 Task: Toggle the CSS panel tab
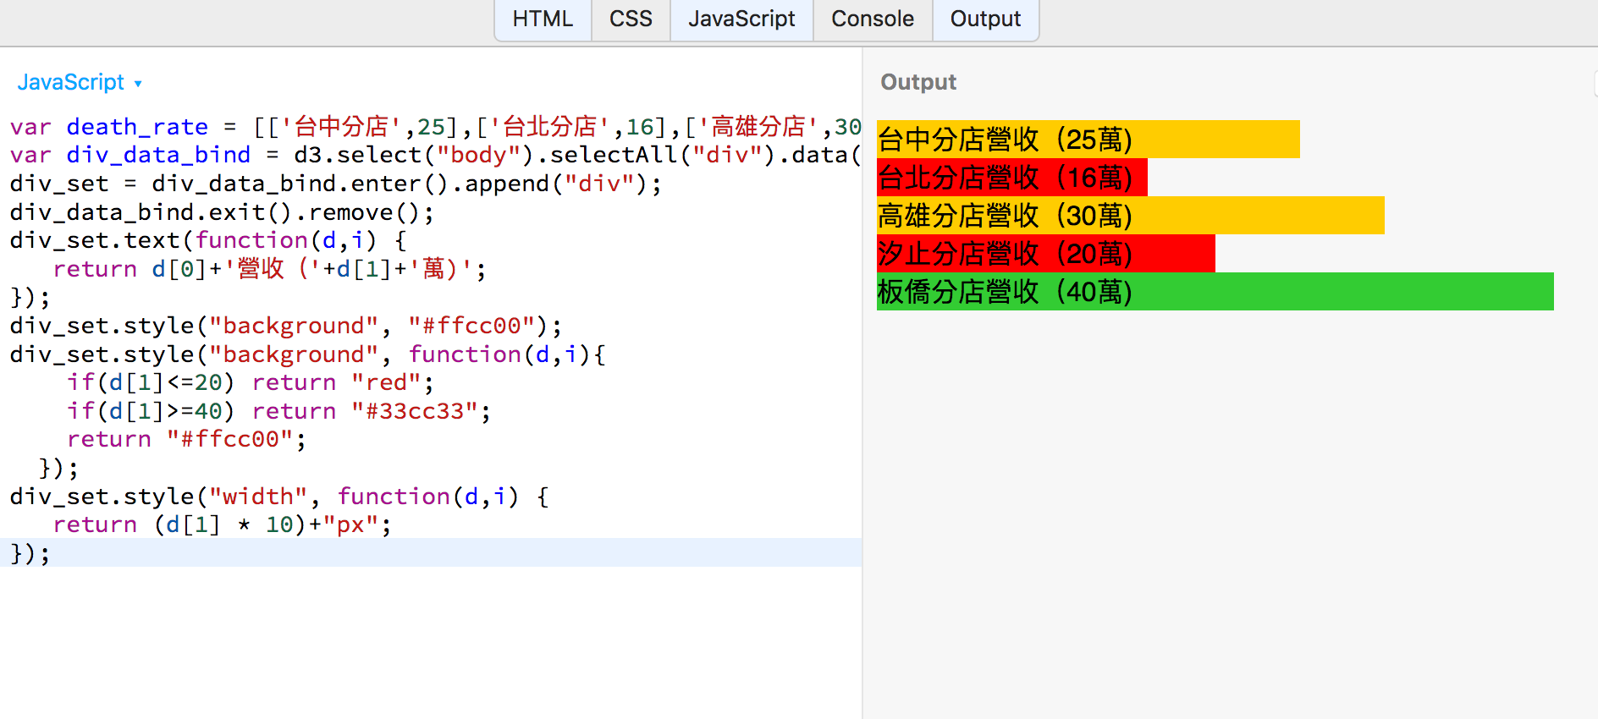point(631,19)
